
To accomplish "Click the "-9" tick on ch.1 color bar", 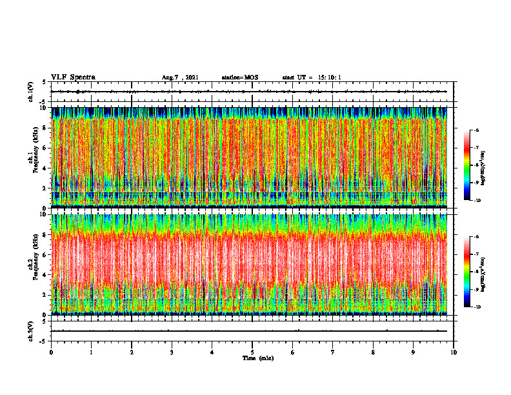I will click(x=476, y=183).
